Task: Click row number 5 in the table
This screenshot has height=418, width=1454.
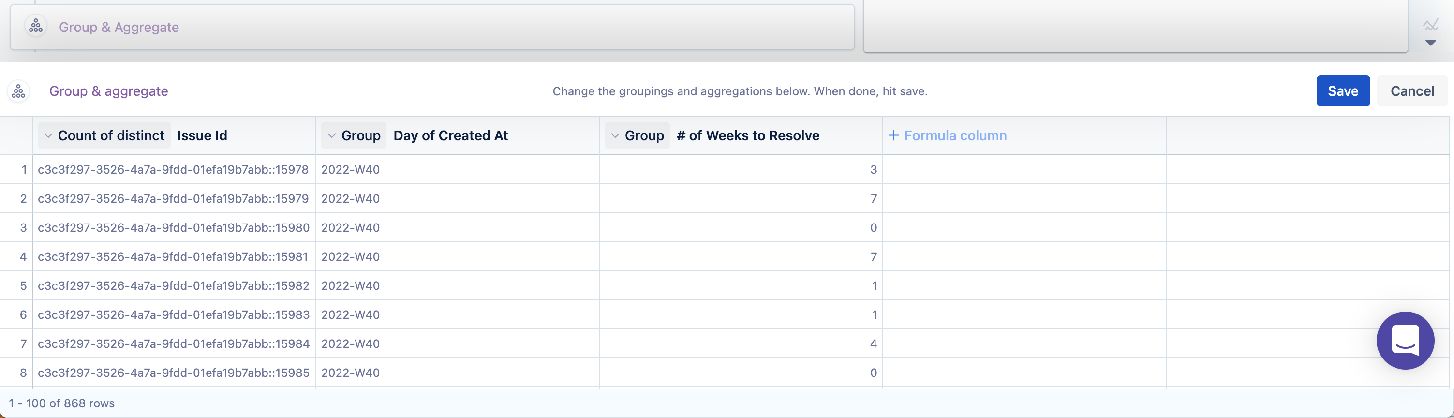Action: tap(23, 286)
